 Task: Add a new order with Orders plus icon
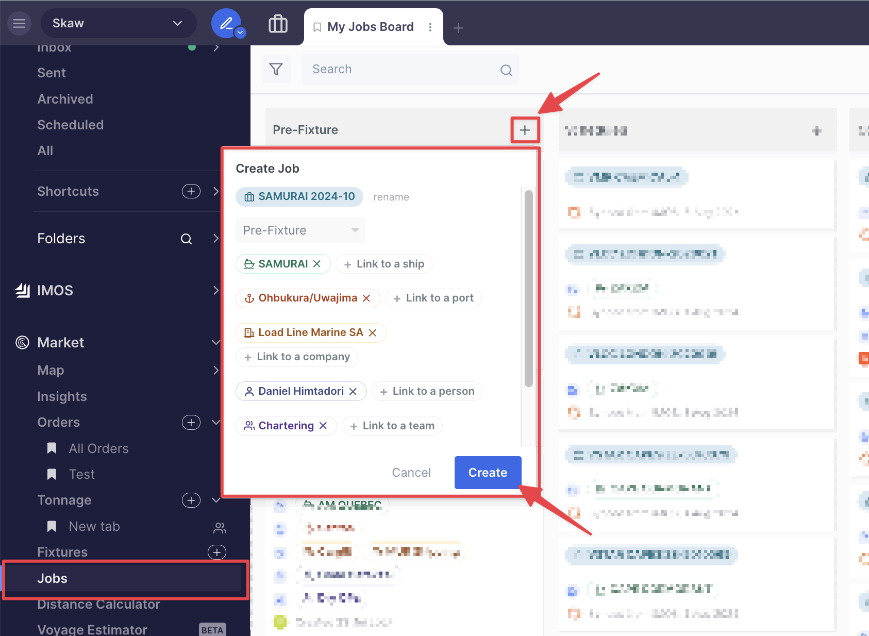click(x=191, y=423)
